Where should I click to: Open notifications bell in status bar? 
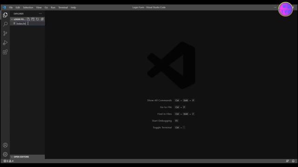click(x=293, y=161)
